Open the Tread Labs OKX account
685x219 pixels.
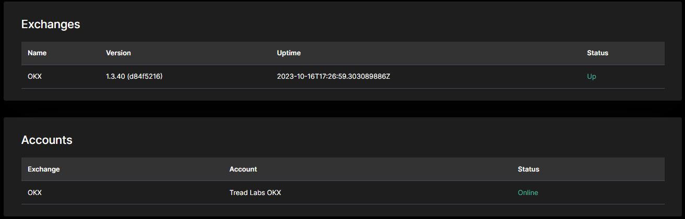coord(255,193)
